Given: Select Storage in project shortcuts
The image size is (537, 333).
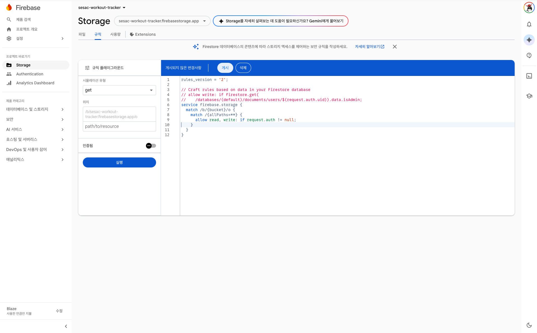Looking at the screenshot, I should tap(36, 65).
